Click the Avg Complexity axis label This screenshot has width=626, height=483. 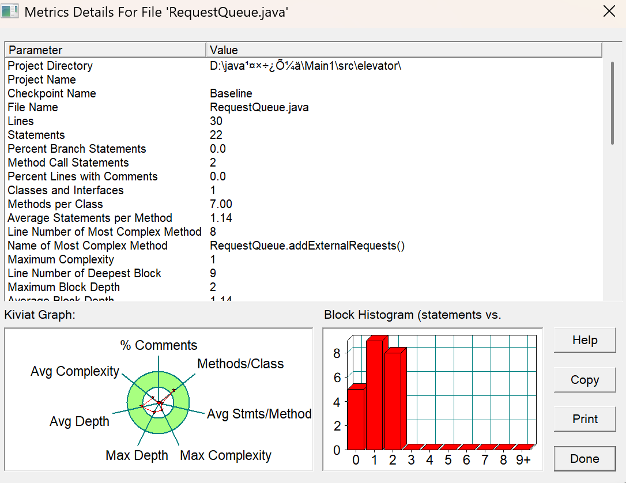[75, 371]
